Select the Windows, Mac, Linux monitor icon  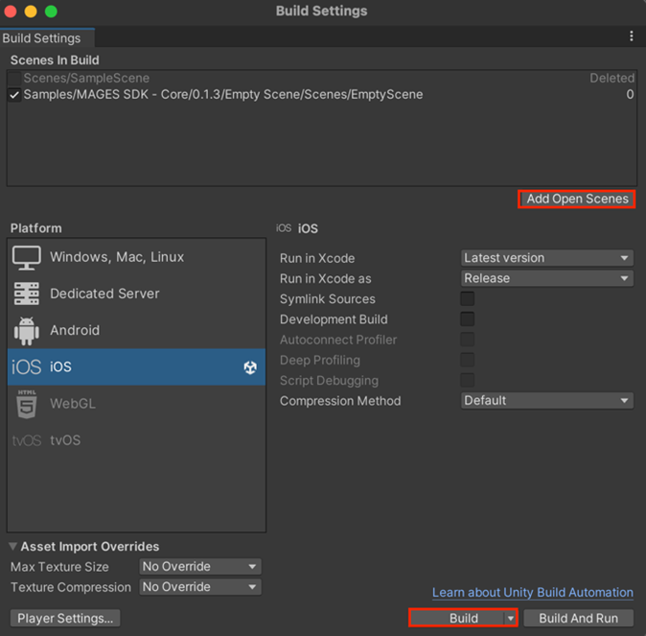click(27, 257)
